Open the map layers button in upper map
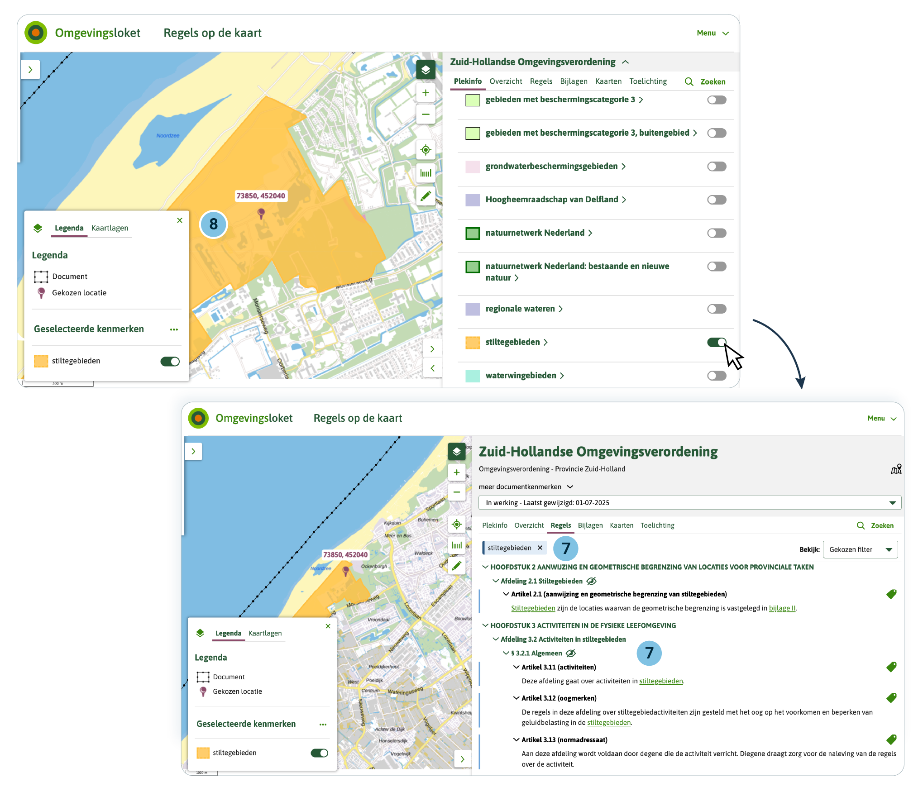 click(x=426, y=70)
